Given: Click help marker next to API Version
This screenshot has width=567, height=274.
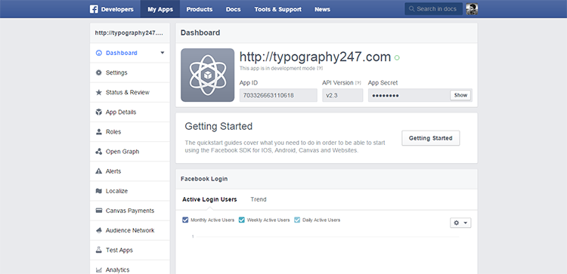Looking at the screenshot, I should 358,83.
